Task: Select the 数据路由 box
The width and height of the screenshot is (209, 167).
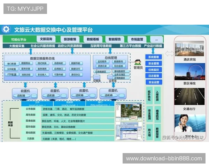Action: coord(26,63)
